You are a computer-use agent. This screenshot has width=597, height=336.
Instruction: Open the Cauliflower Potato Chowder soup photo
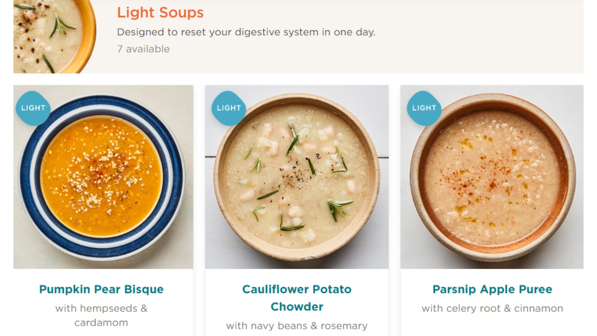pyautogui.click(x=297, y=177)
